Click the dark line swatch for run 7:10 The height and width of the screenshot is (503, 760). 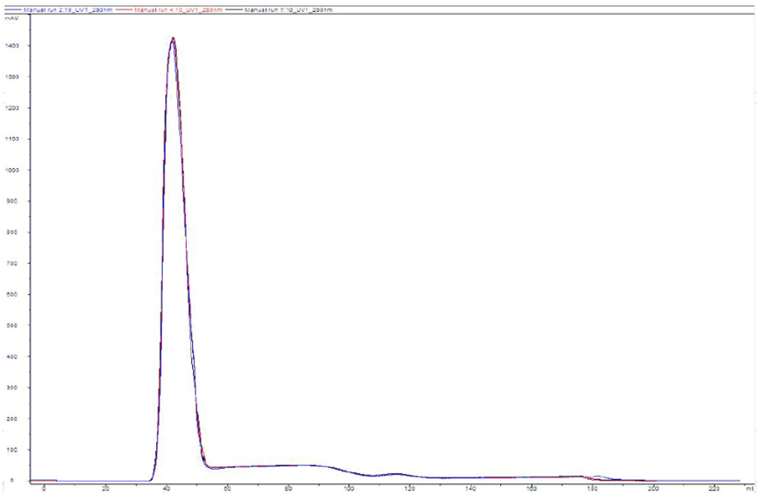coord(234,10)
